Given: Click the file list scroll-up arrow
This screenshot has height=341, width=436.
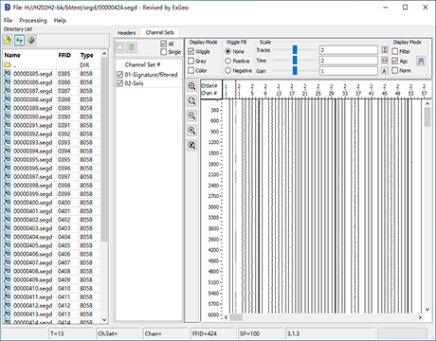Looking at the screenshot, I should (x=104, y=54).
